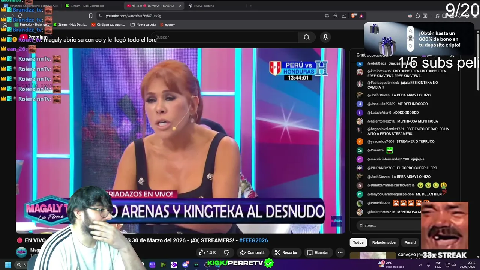
Task: Select the Todos filter chip
Action: coord(358,242)
